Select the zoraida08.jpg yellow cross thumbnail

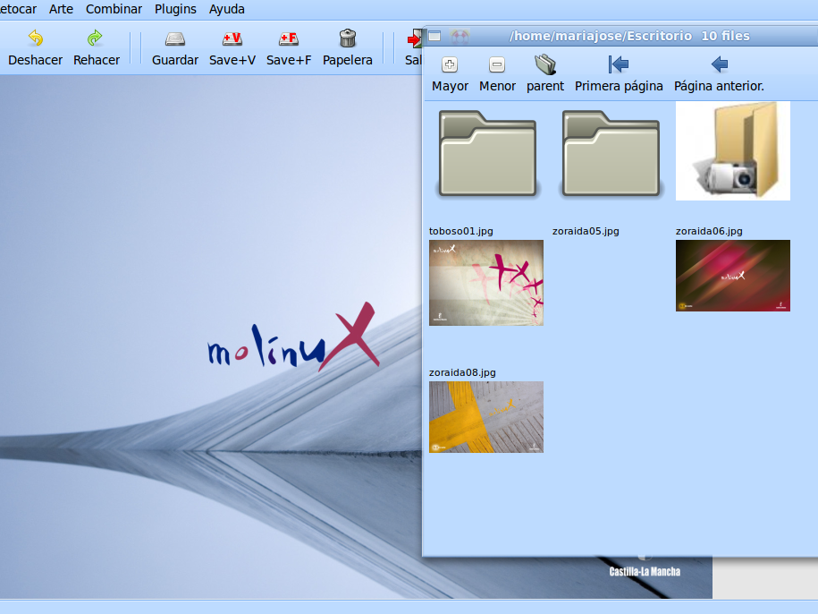(486, 417)
